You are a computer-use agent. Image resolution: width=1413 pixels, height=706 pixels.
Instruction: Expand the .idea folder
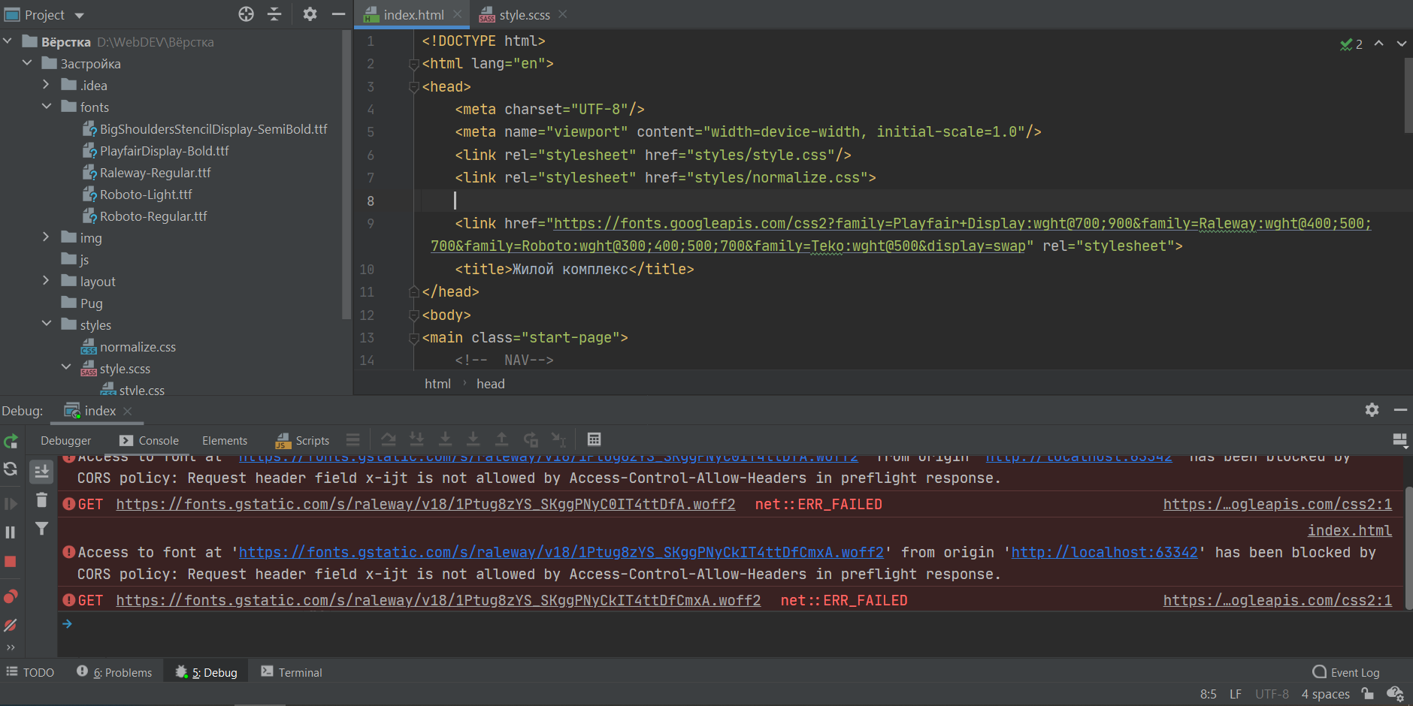click(x=46, y=85)
